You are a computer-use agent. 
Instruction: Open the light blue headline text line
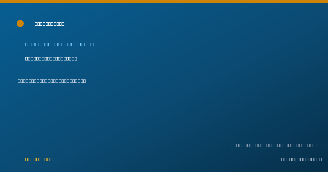60,44
